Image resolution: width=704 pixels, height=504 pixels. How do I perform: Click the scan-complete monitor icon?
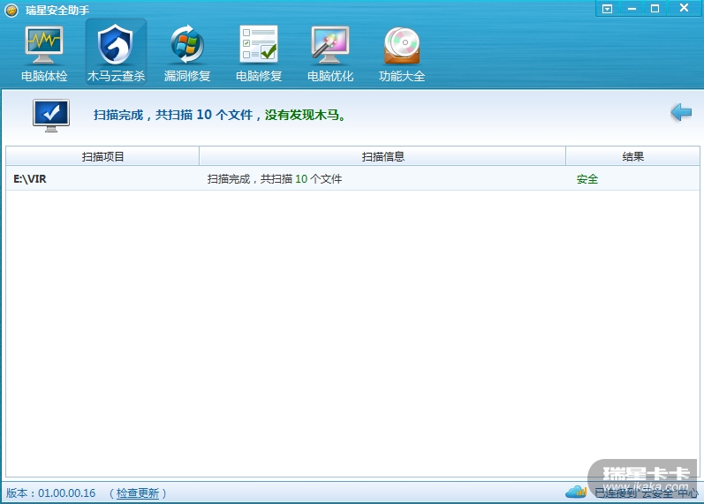tap(51, 116)
